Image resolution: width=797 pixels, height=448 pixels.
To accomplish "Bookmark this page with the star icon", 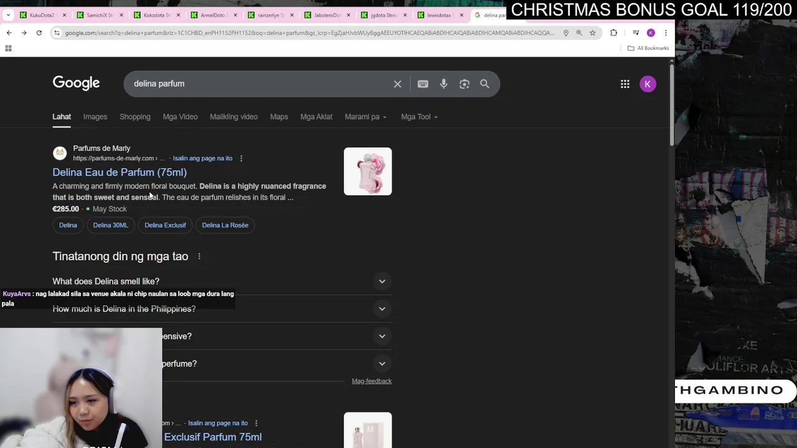I will tap(593, 33).
